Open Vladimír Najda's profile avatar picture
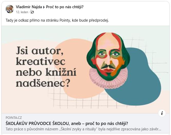Viewport: 171px width, 135px height. pyautogui.click(x=9, y=9)
